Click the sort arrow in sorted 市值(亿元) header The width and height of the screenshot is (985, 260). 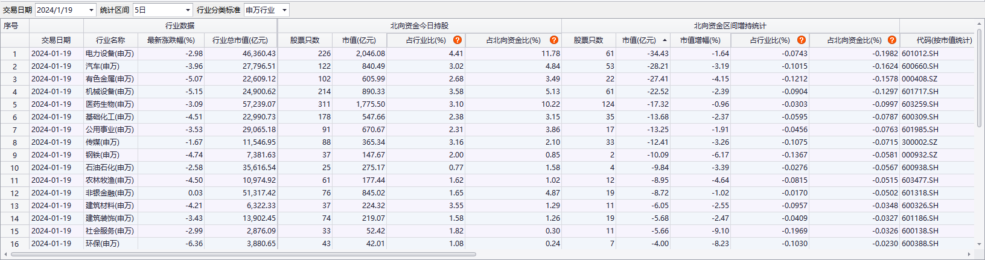point(665,40)
